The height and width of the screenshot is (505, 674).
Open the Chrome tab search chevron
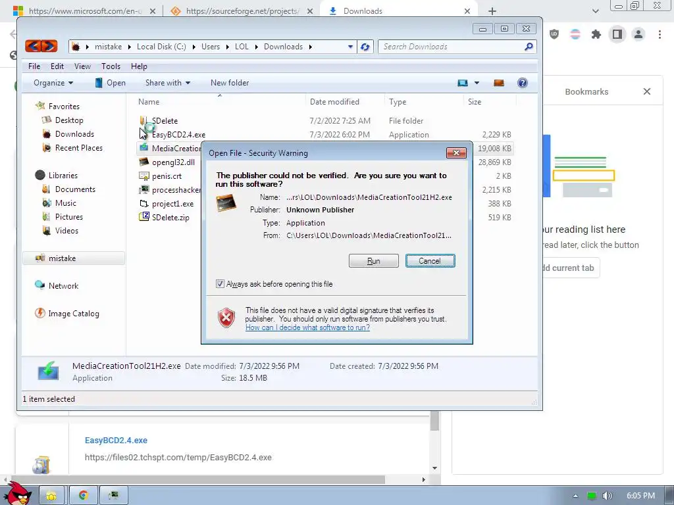tap(595, 11)
